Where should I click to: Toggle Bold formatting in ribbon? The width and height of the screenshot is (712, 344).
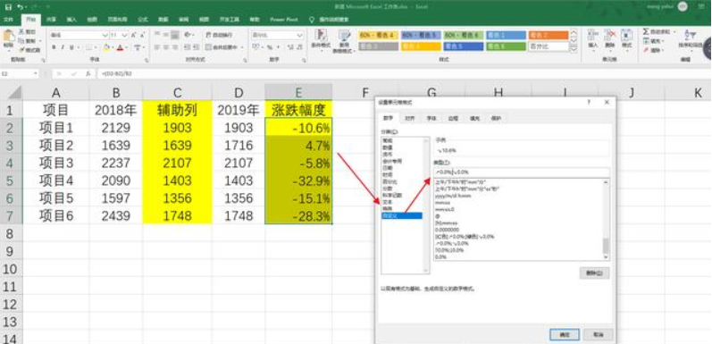[54, 47]
